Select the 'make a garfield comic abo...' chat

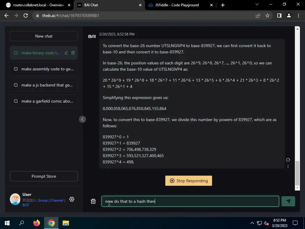pos(44,101)
